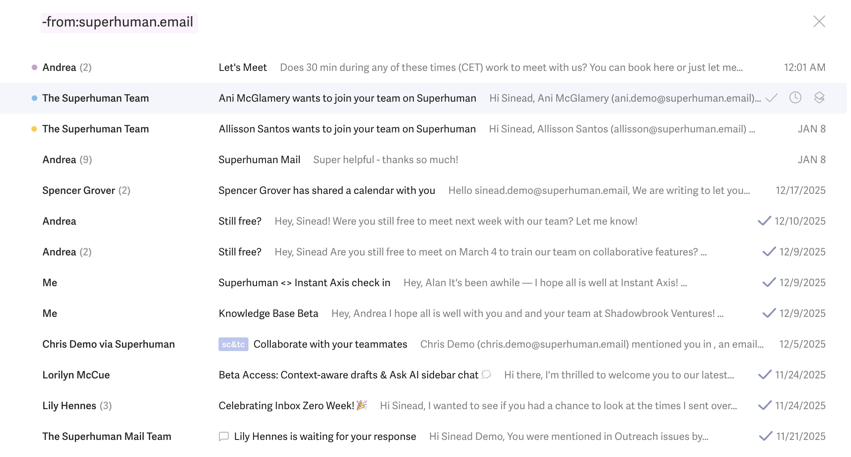The height and width of the screenshot is (457, 851).
Task: Click the checkmark on Knowledge Base Beta row
Action: pos(769,313)
